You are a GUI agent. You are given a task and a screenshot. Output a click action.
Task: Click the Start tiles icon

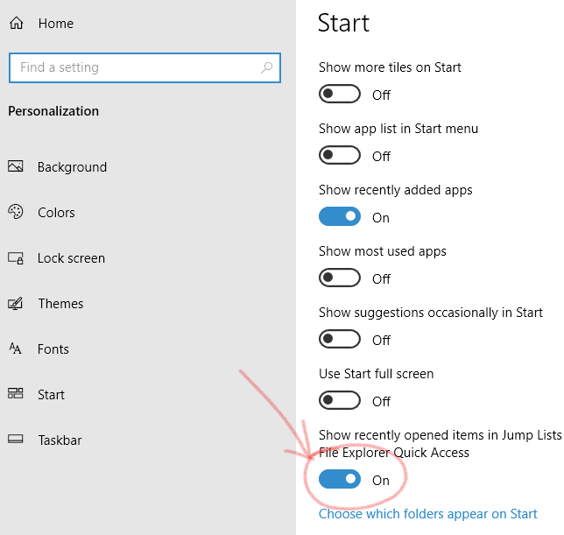pyautogui.click(x=16, y=394)
